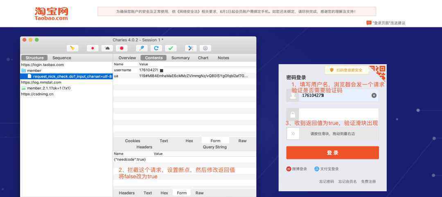The image size is (442, 197).
Task: Click the Alipay login icon
Action: [316, 169]
